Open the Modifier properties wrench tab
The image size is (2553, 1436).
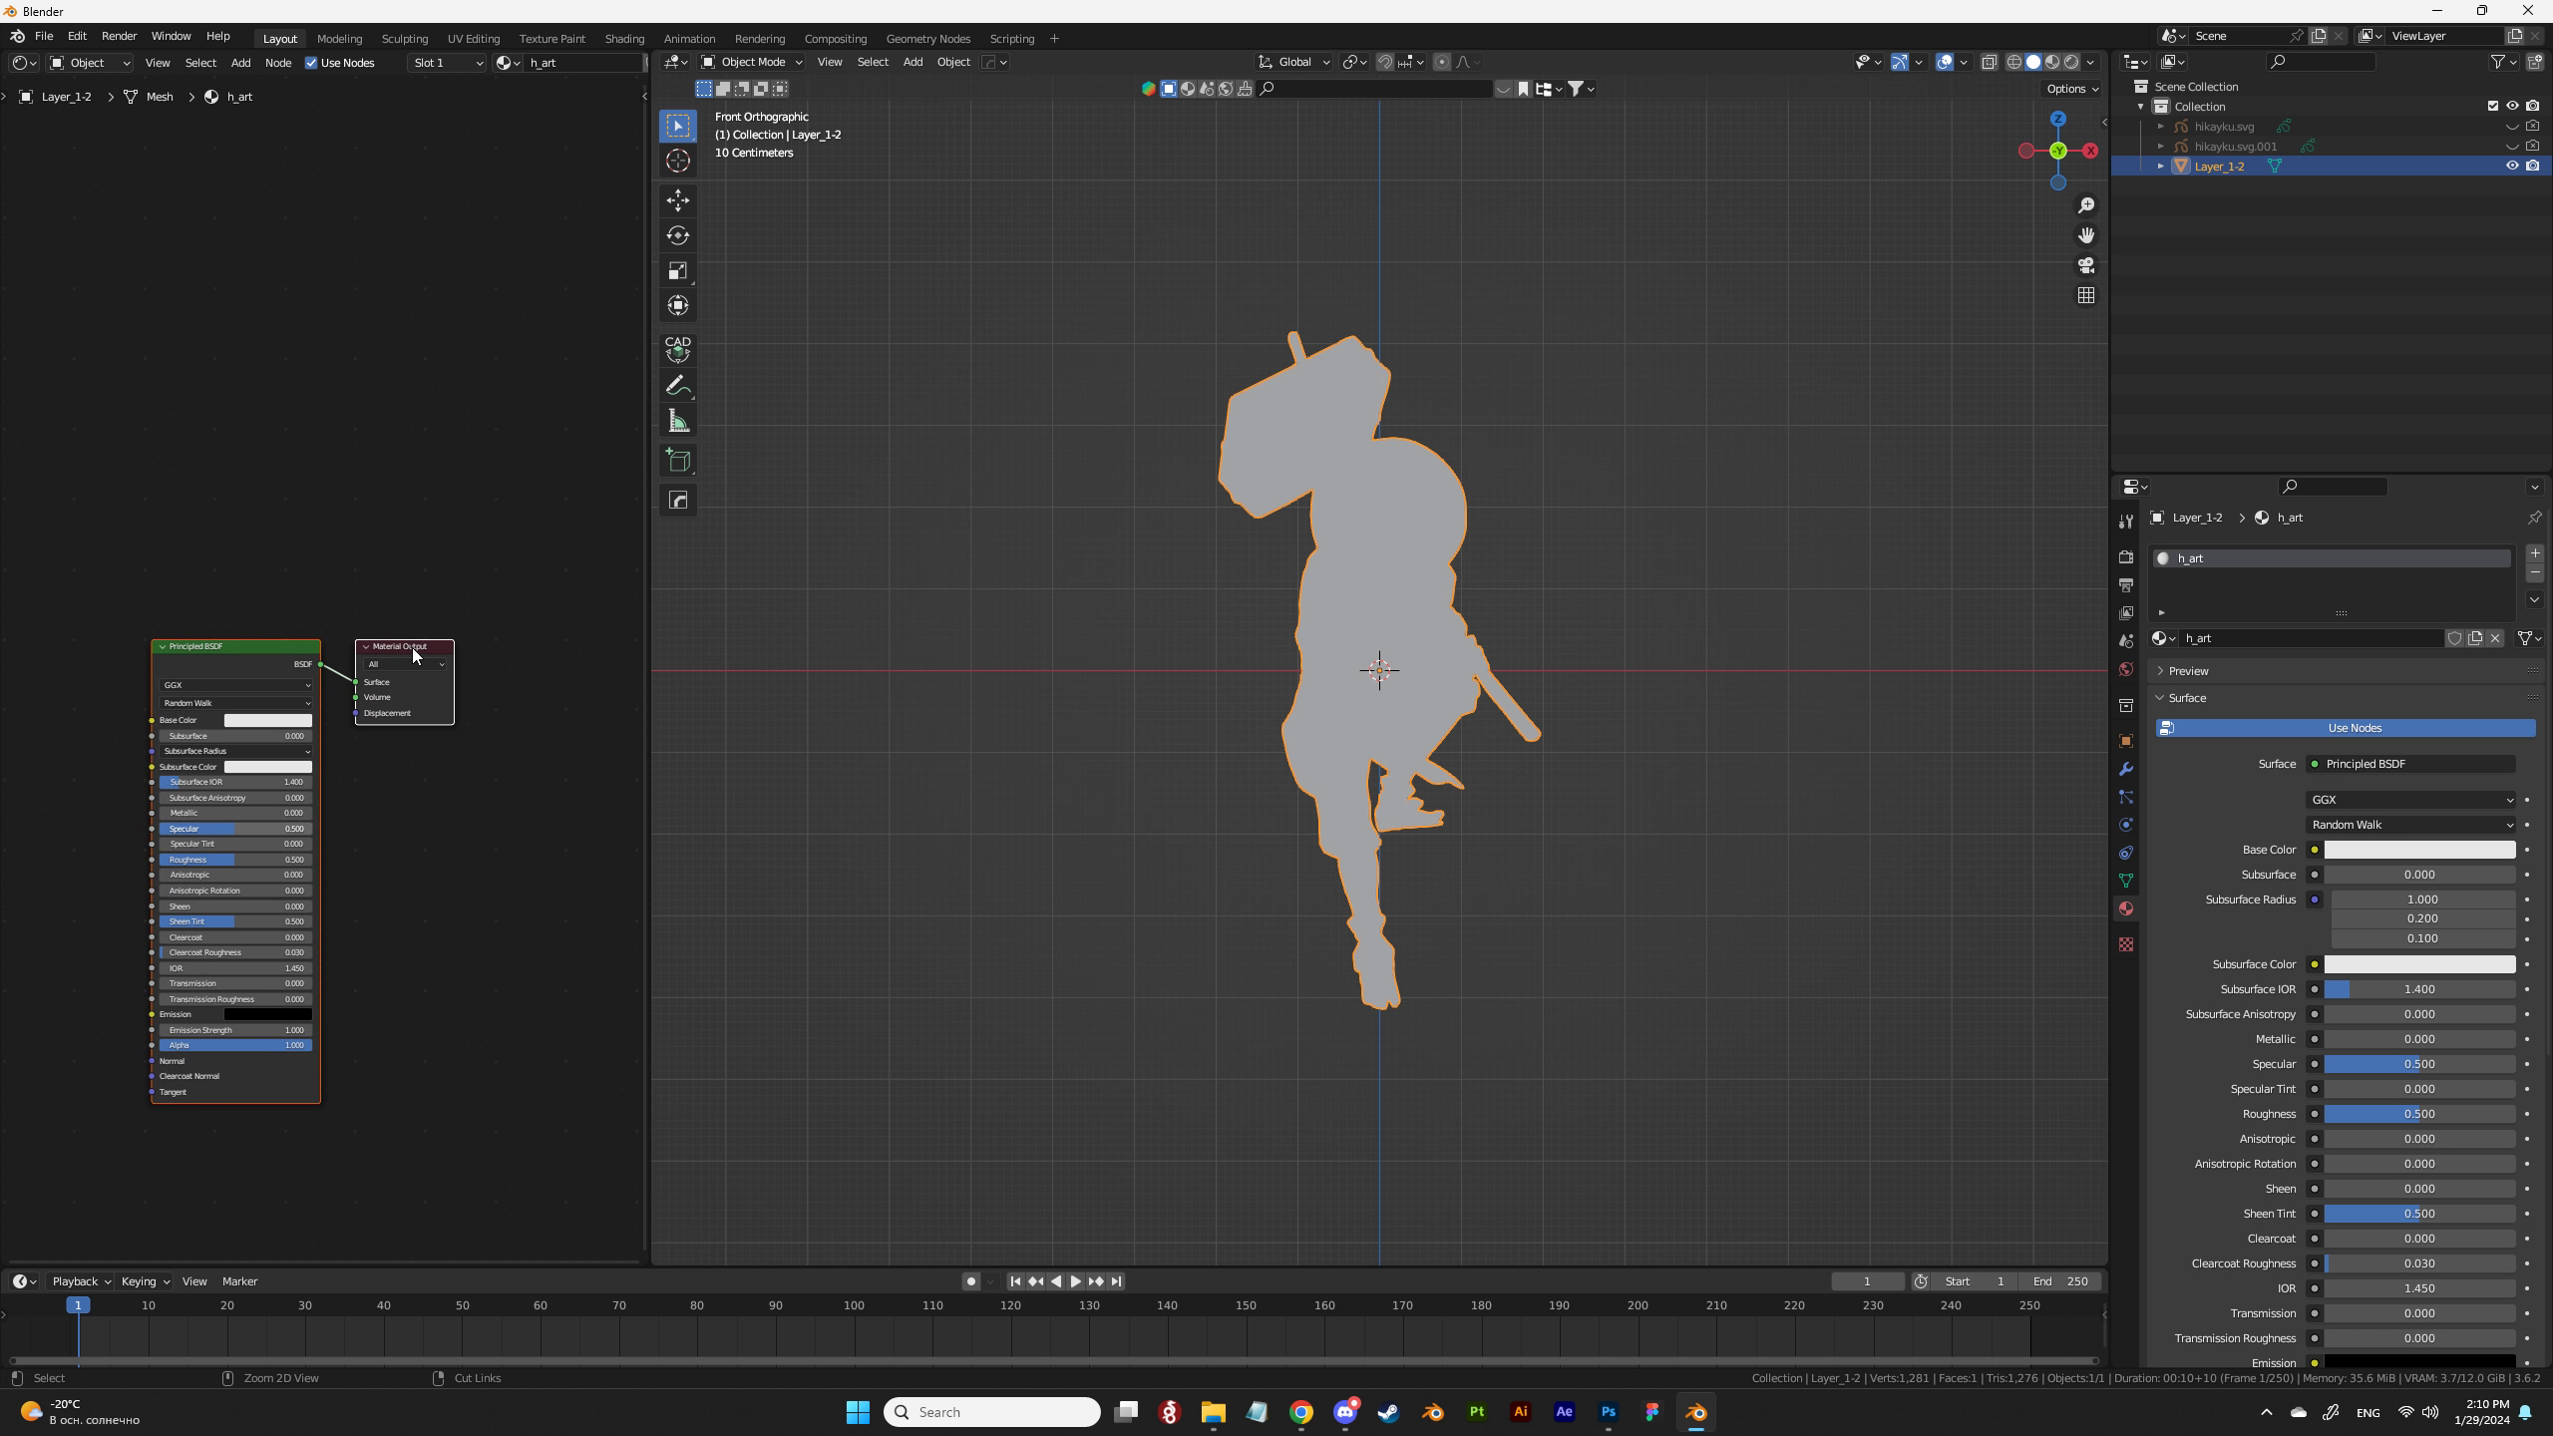(x=2126, y=769)
